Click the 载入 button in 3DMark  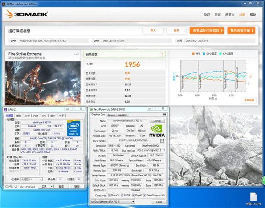(x=153, y=31)
